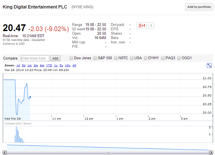Toggle the NSTC comparison checkbox

(116, 58)
